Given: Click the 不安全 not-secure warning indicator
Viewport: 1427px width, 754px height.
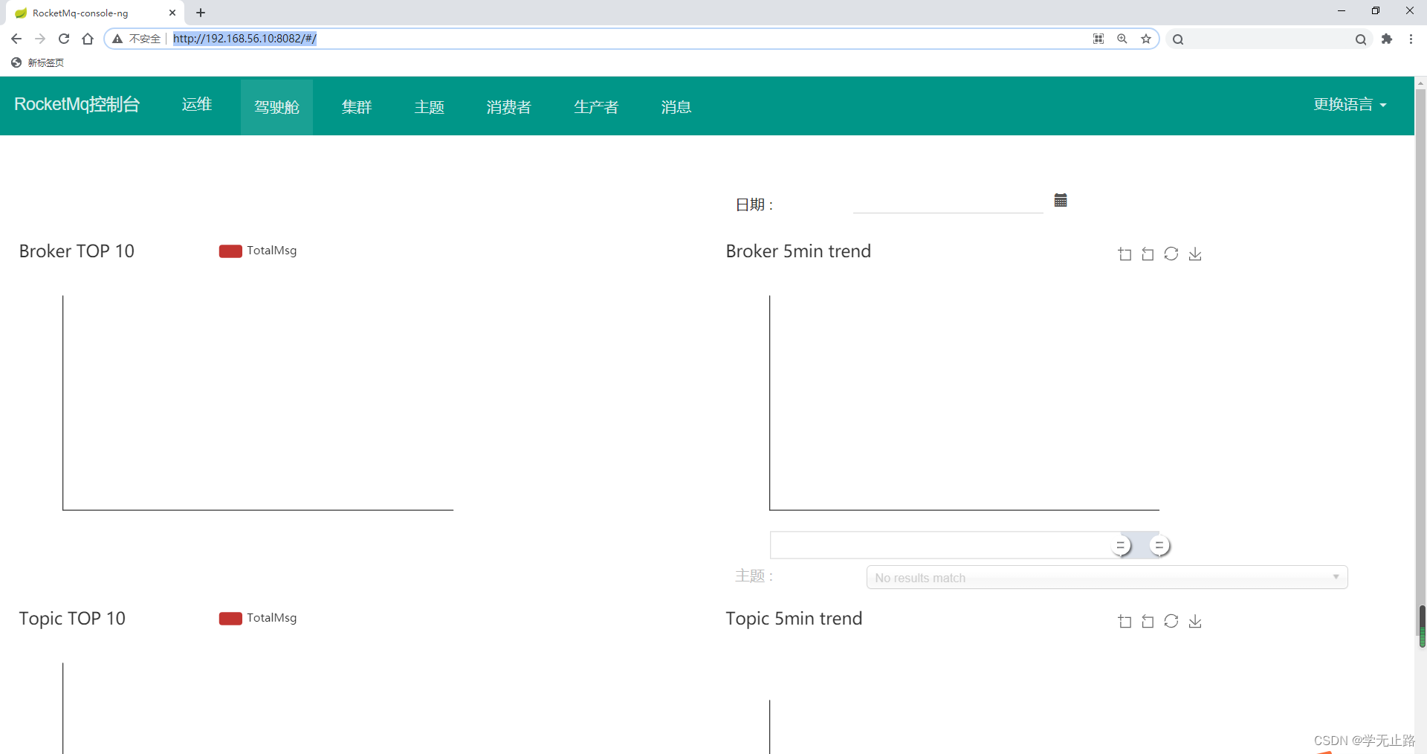Looking at the screenshot, I should (x=137, y=39).
